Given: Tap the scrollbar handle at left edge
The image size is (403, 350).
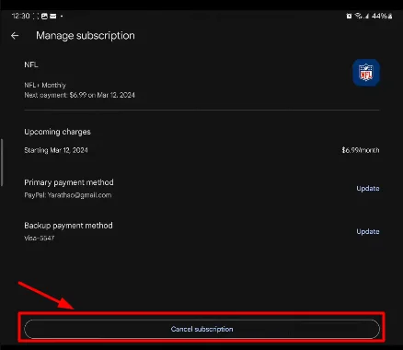Looking at the screenshot, I should (x=2, y=162).
